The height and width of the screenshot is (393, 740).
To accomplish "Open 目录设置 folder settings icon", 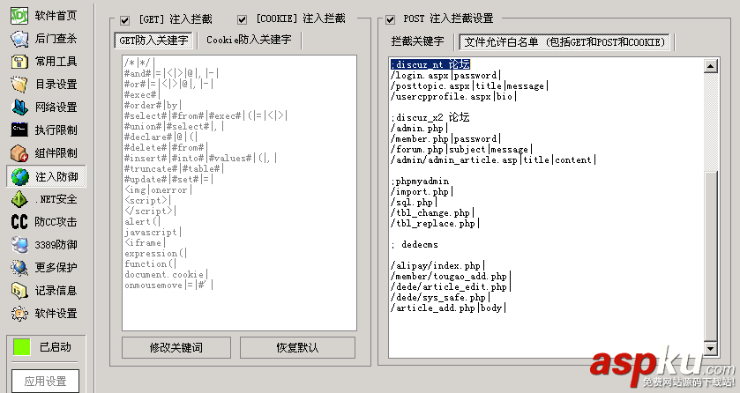I will [19, 85].
